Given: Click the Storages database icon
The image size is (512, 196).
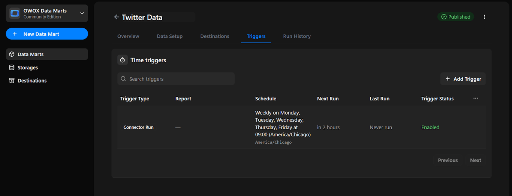Looking at the screenshot, I should [12, 68].
